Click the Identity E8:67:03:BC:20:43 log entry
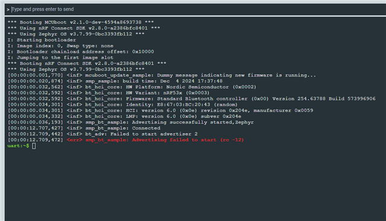This screenshot has height=221, width=386. (x=122, y=104)
